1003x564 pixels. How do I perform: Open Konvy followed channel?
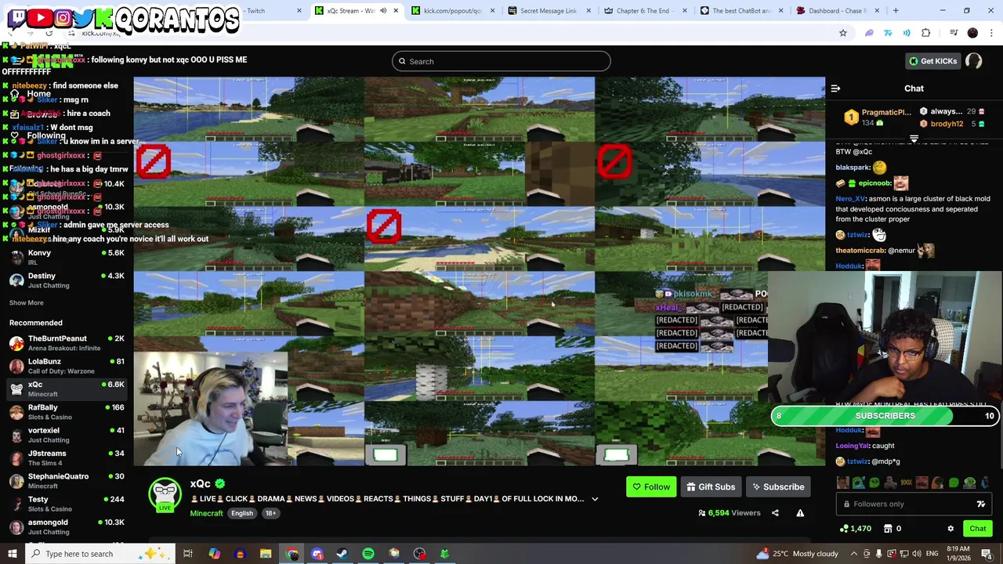(x=66, y=257)
